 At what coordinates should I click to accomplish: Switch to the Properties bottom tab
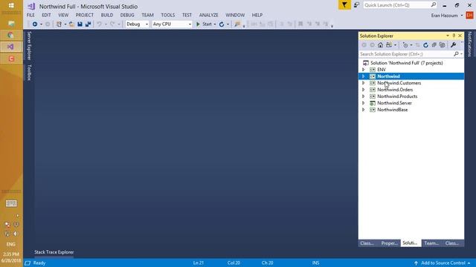pyautogui.click(x=389, y=243)
